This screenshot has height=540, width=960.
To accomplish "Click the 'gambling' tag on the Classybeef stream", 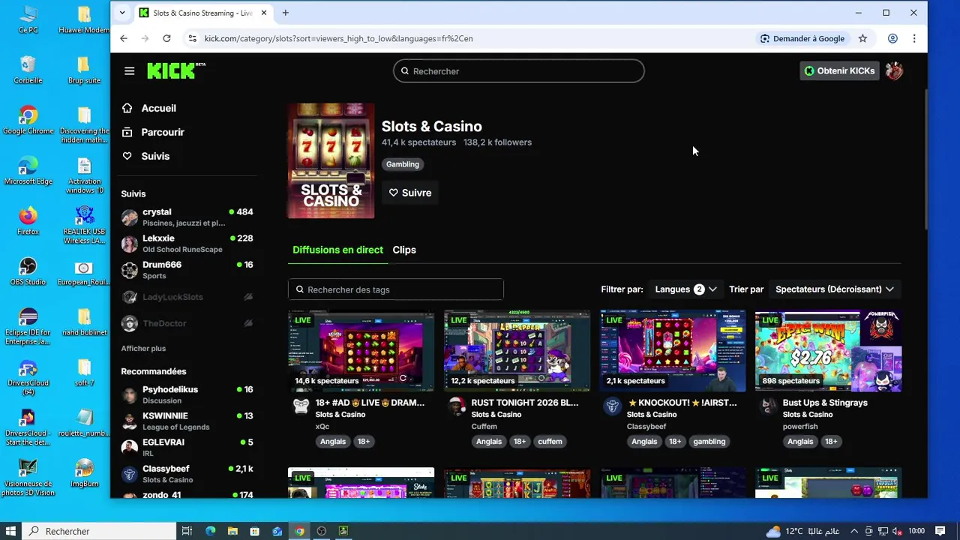I will pos(709,442).
